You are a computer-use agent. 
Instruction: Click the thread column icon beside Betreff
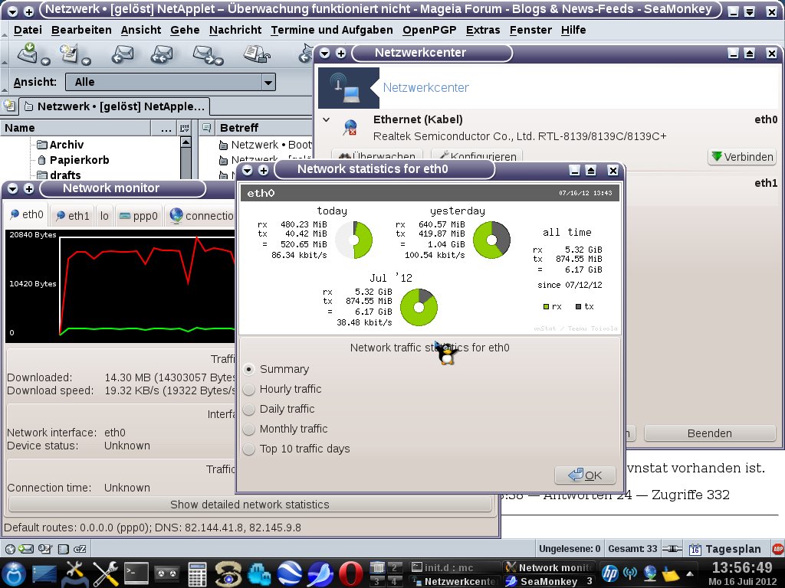(206, 128)
